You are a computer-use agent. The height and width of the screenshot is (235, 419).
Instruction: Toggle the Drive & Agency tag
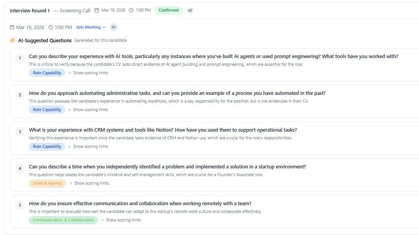[x=47, y=183]
